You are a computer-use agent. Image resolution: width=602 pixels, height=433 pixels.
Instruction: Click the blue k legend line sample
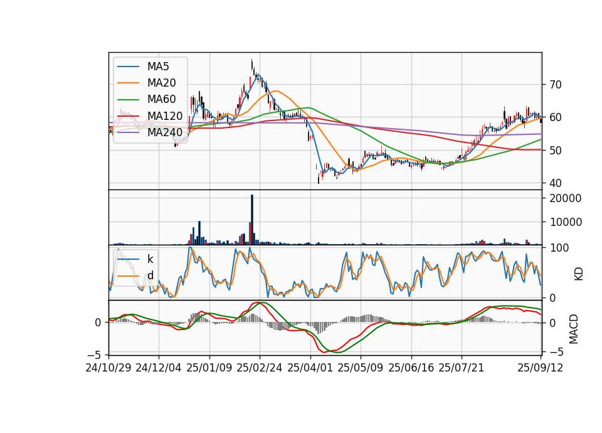pyautogui.click(x=128, y=259)
